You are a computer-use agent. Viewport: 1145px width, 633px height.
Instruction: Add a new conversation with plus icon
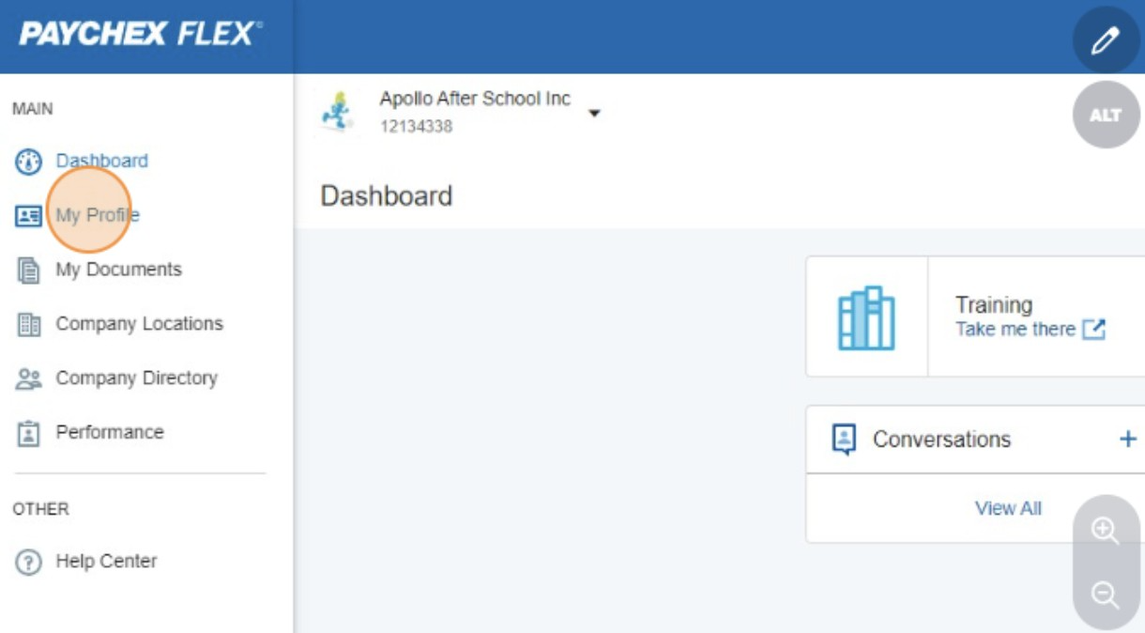(x=1127, y=439)
